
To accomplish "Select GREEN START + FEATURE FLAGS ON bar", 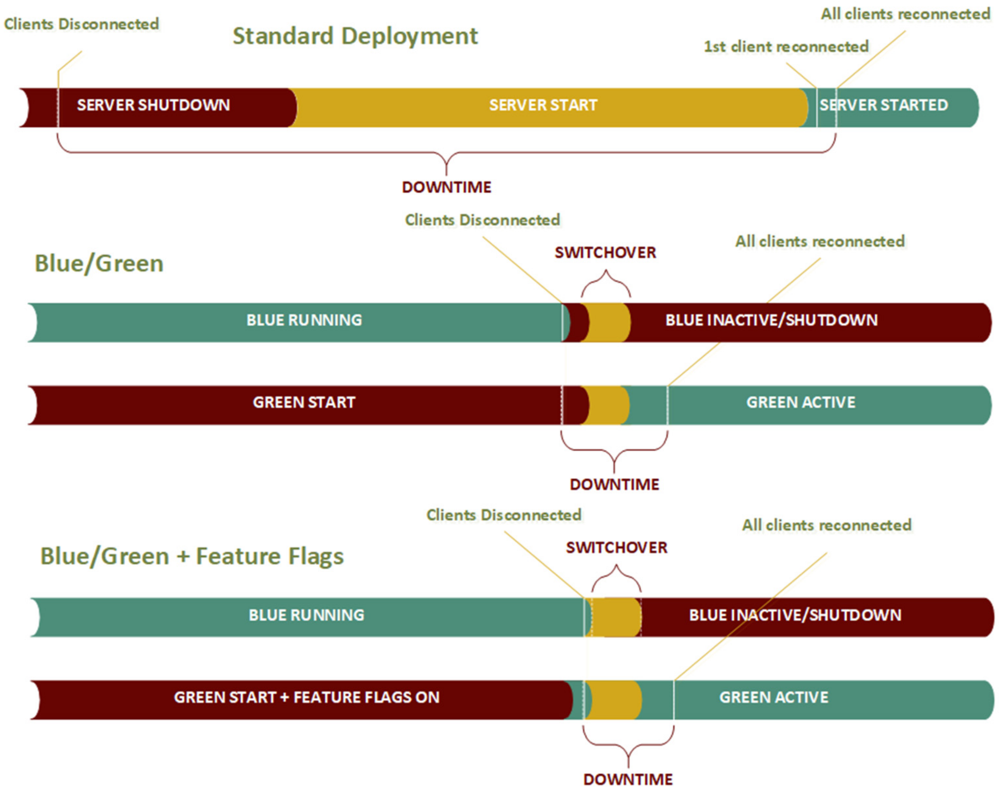I will [x=307, y=697].
